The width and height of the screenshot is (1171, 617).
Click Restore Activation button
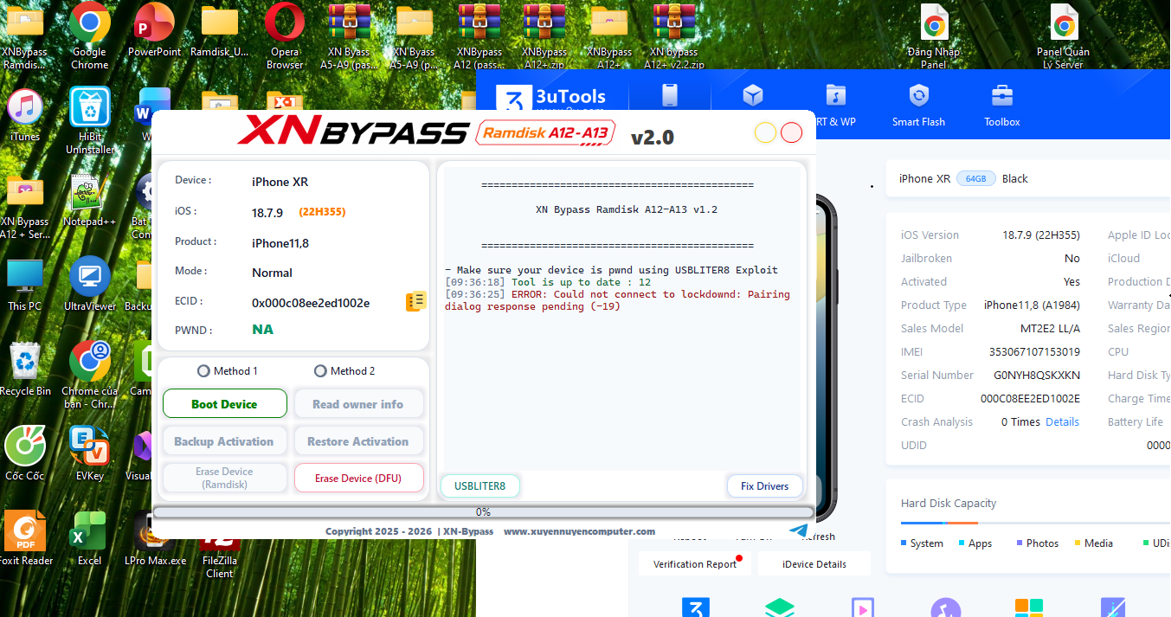point(358,441)
